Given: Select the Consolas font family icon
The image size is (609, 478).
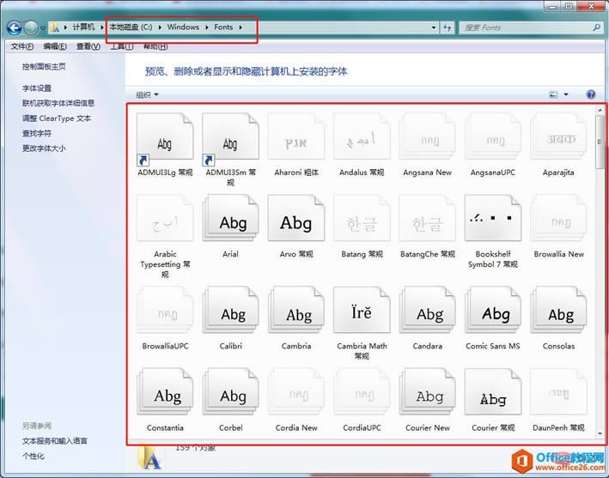Looking at the screenshot, I should [559, 310].
